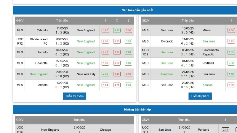Select odds 2.00 in Rhode Island FC row
This screenshot has height=133, width=237.
click(x=105, y=41)
